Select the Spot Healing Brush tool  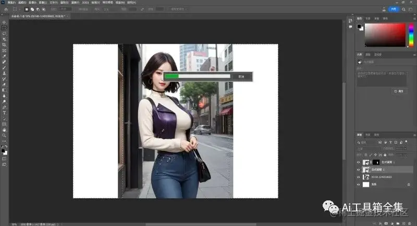pos(4,62)
